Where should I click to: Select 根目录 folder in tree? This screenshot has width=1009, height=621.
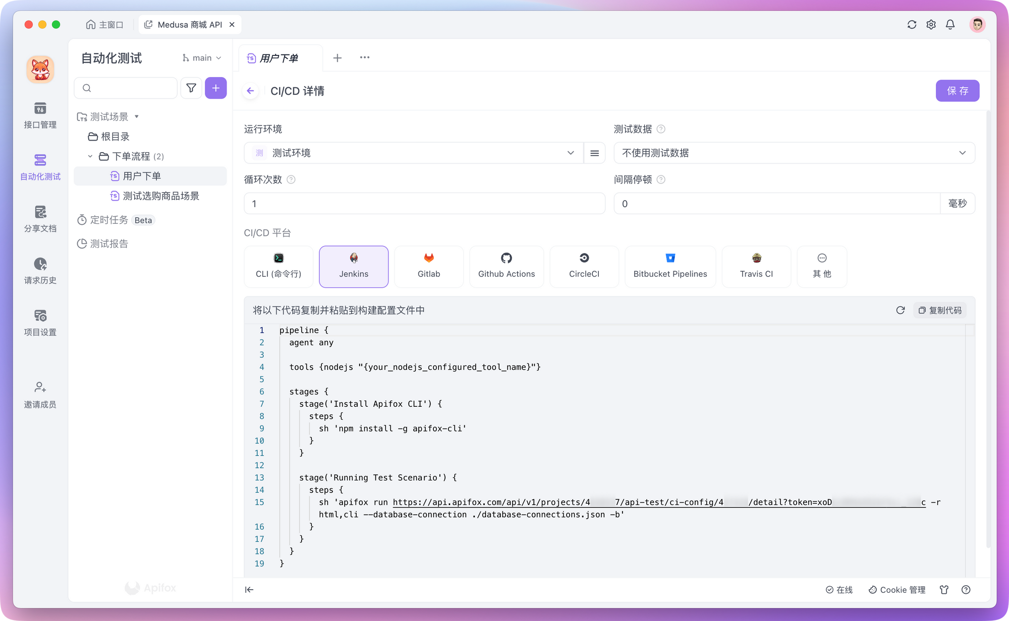(x=109, y=137)
